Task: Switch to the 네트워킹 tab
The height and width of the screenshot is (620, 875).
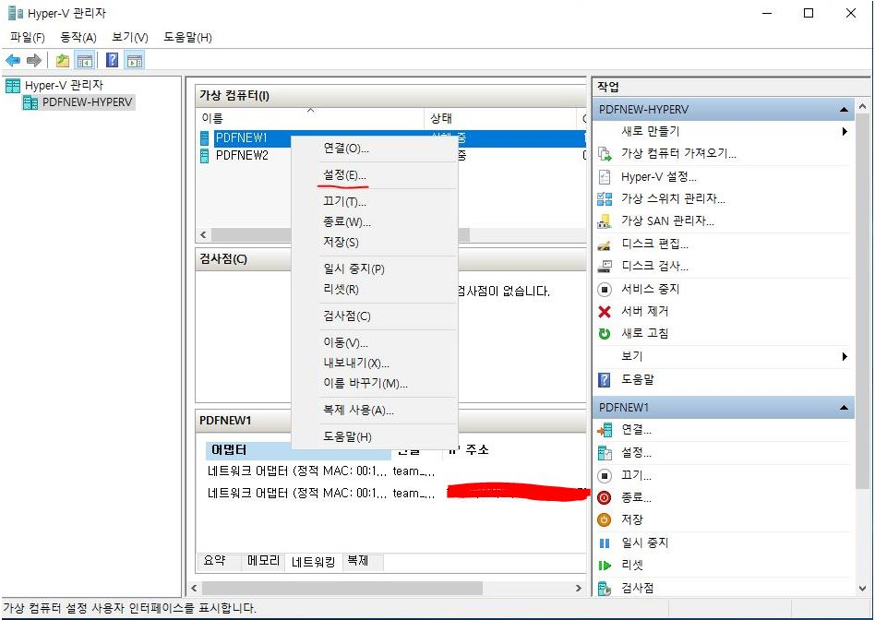Action: 313,562
